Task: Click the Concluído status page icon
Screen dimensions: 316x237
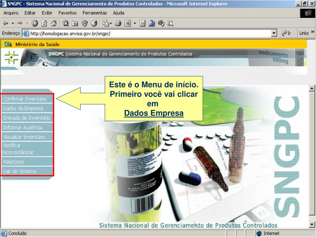Action: click(x=4, y=233)
